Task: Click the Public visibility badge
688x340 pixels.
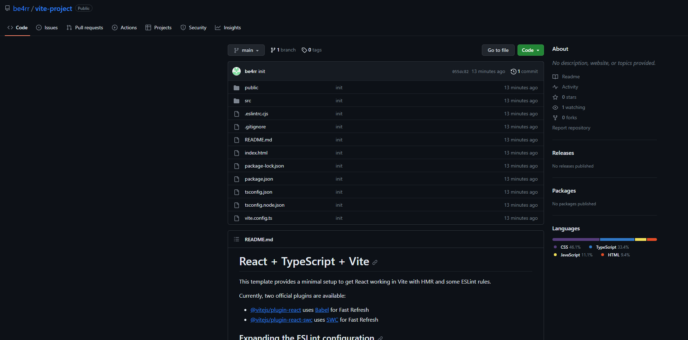Action: pos(84,8)
